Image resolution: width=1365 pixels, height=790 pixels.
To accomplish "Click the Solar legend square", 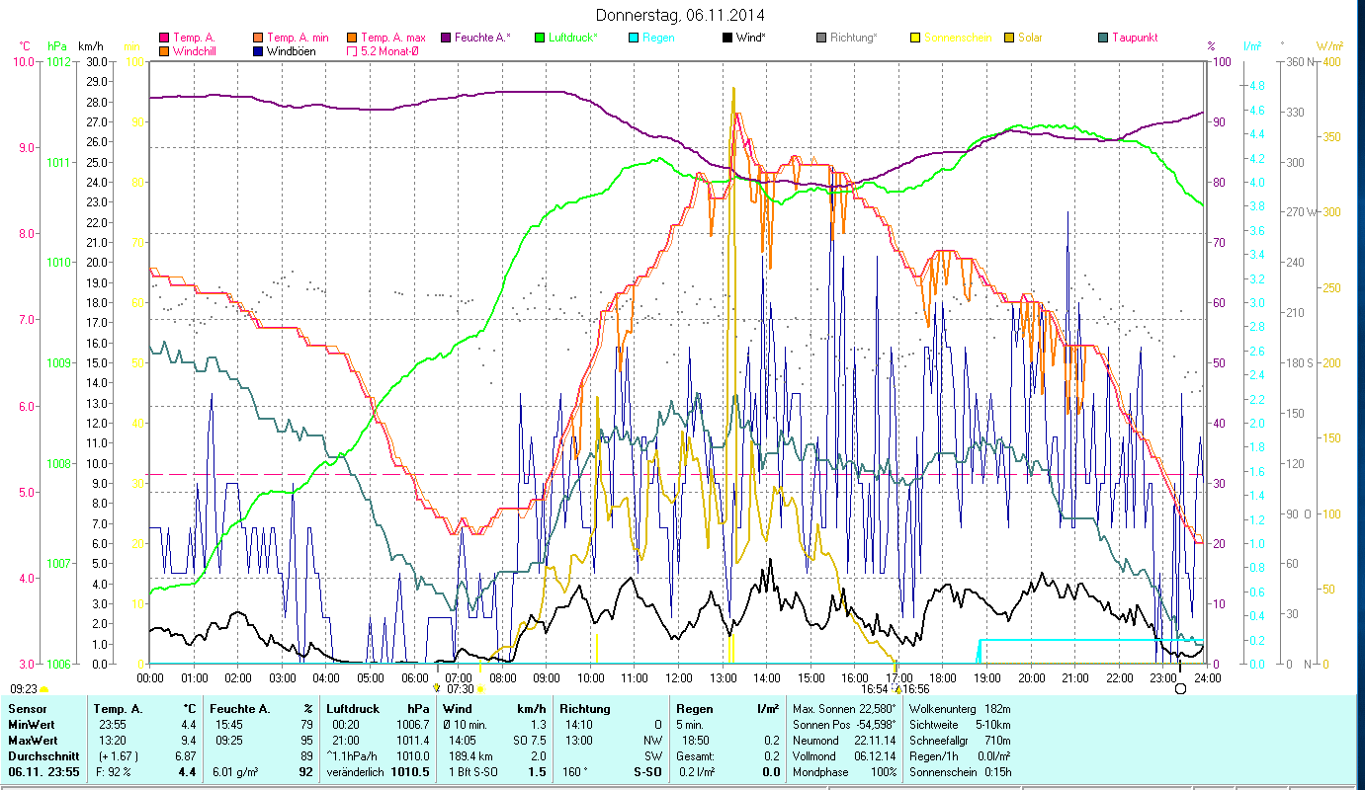I will tap(1009, 38).
